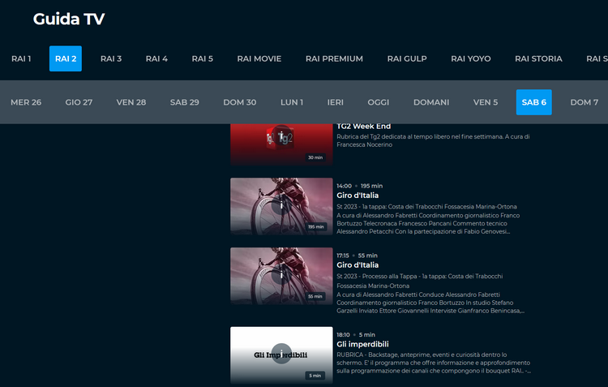
Task: Pick the SAB 29 day
Action: pyautogui.click(x=185, y=102)
